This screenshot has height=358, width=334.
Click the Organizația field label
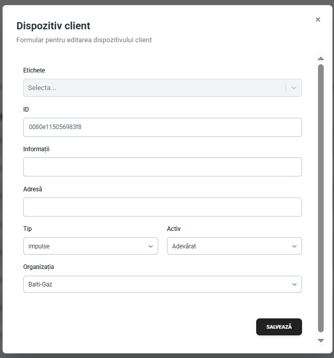39,267
